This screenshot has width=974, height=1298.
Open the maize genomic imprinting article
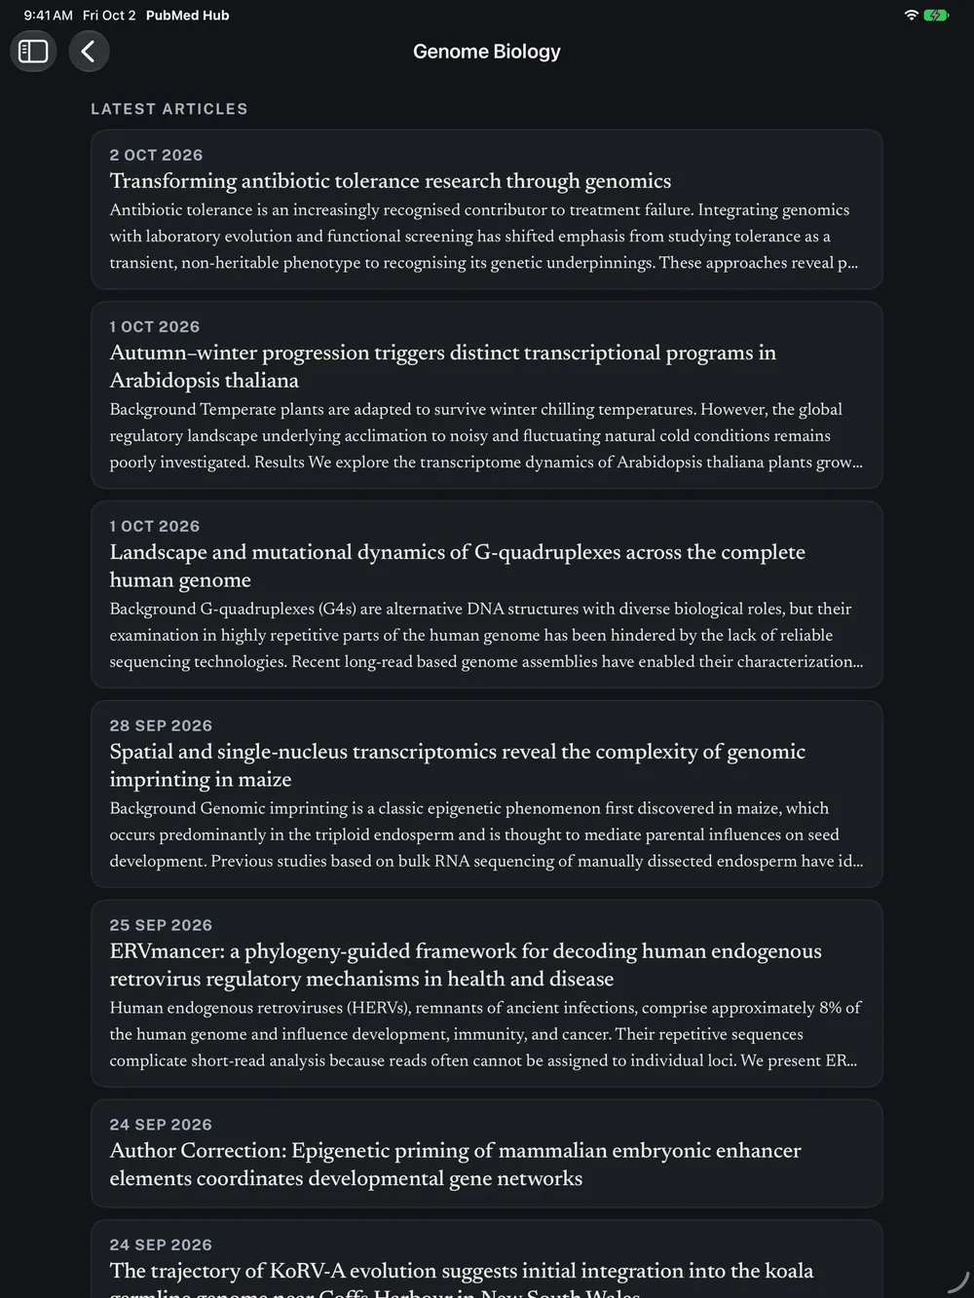(487, 795)
